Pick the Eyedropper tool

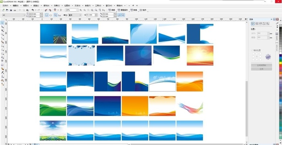(2, 72)
